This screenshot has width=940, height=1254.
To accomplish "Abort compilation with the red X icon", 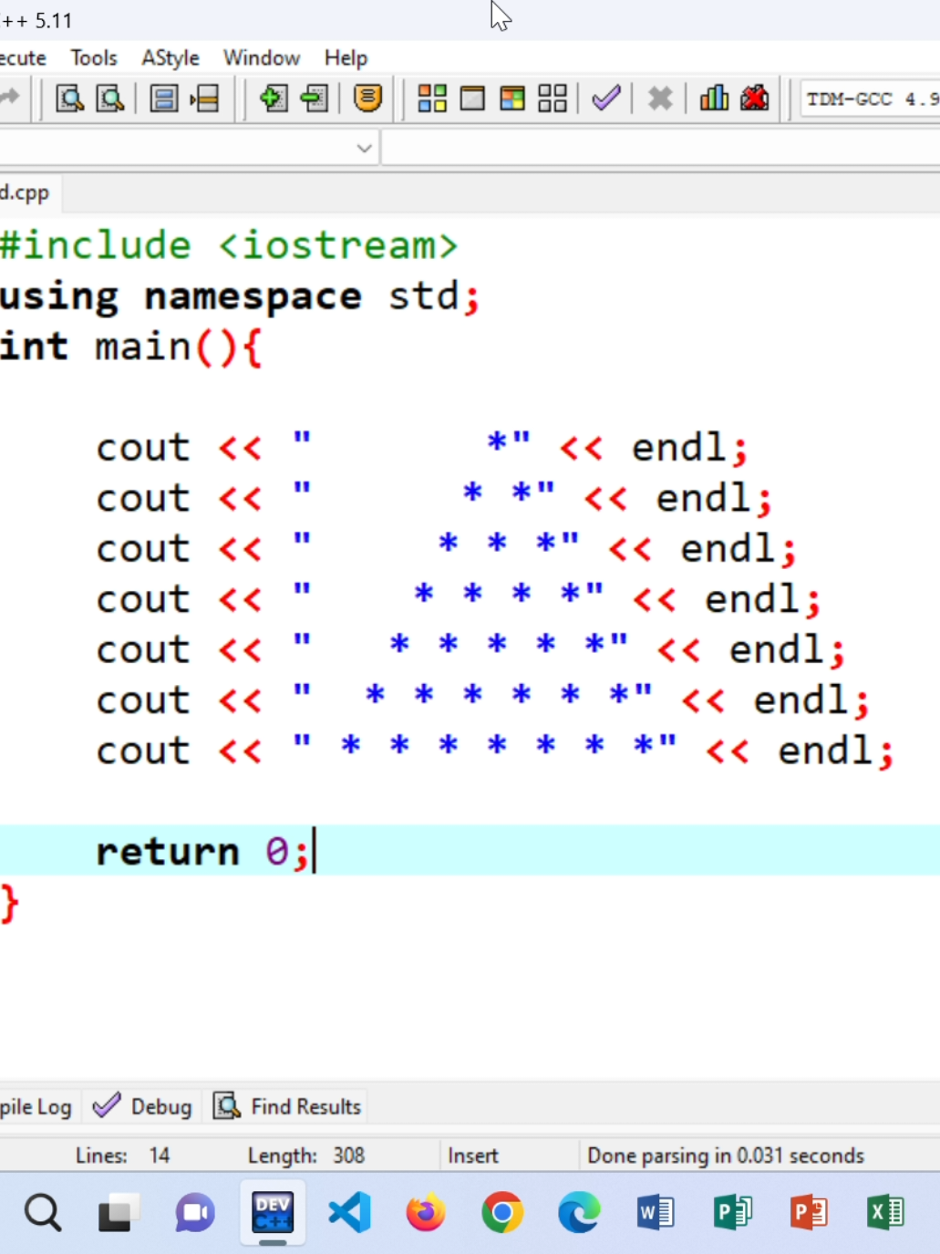I will point(660,98).
